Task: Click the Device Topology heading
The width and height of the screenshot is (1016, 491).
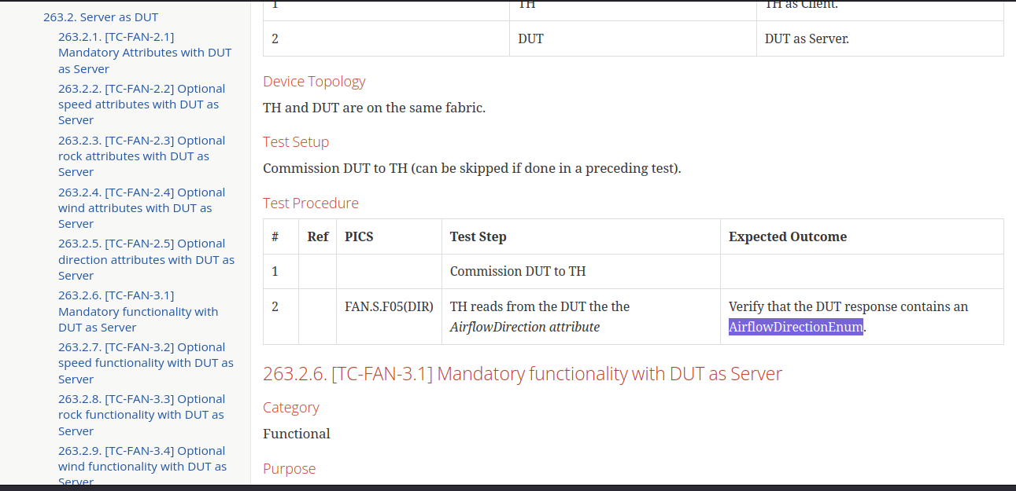Action: click(x=314, y=81)
